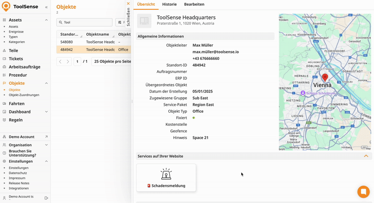
Task: Click the Schadensmeldung service card label
Action: coord(168,186)
